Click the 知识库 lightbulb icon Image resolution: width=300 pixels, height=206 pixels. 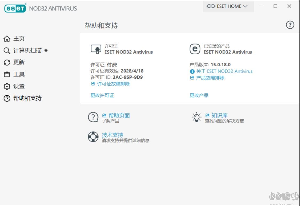(x=197, y=117)
